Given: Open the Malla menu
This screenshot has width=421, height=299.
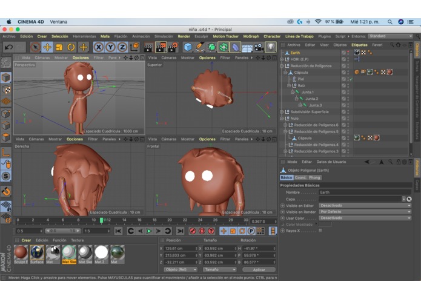Looking at the screenshot, I should (105, 36).
